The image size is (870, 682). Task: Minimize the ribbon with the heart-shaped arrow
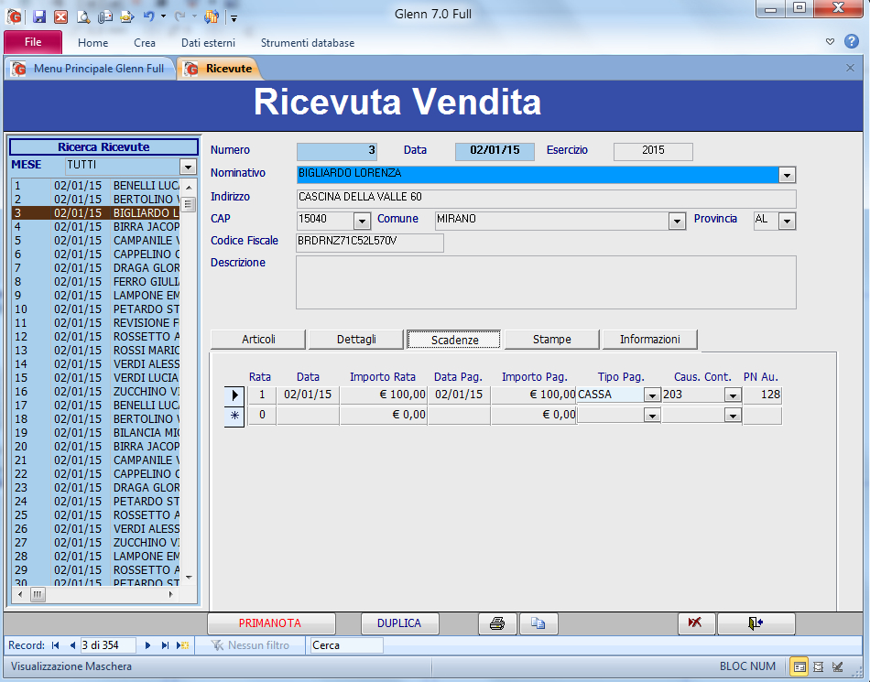(830, 41)
